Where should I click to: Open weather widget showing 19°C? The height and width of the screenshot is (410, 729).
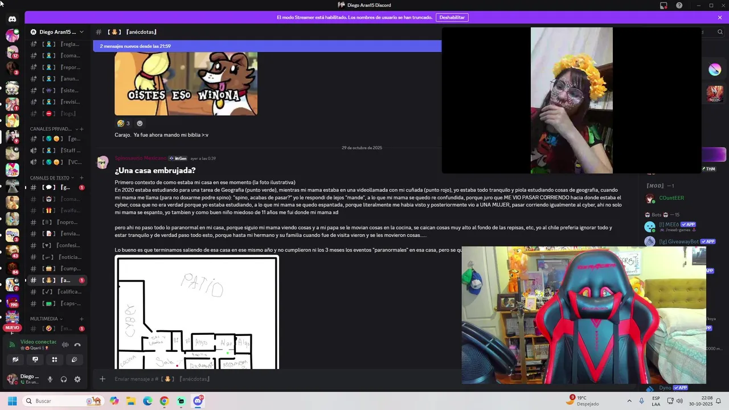click(583, 401)
